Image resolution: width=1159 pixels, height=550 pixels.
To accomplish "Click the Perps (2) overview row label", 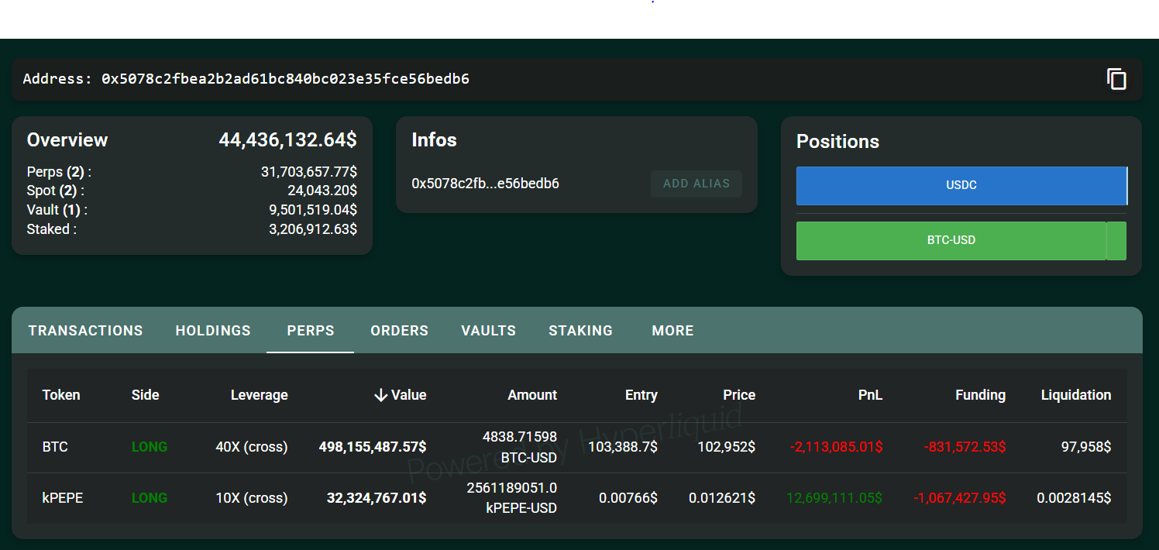I will (59, 172).
